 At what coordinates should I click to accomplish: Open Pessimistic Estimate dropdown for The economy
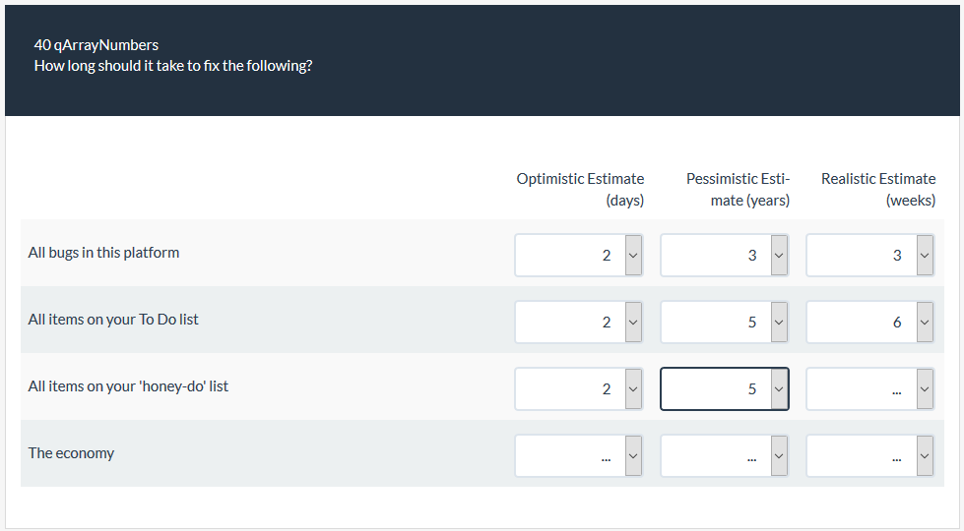coord(725,455)
